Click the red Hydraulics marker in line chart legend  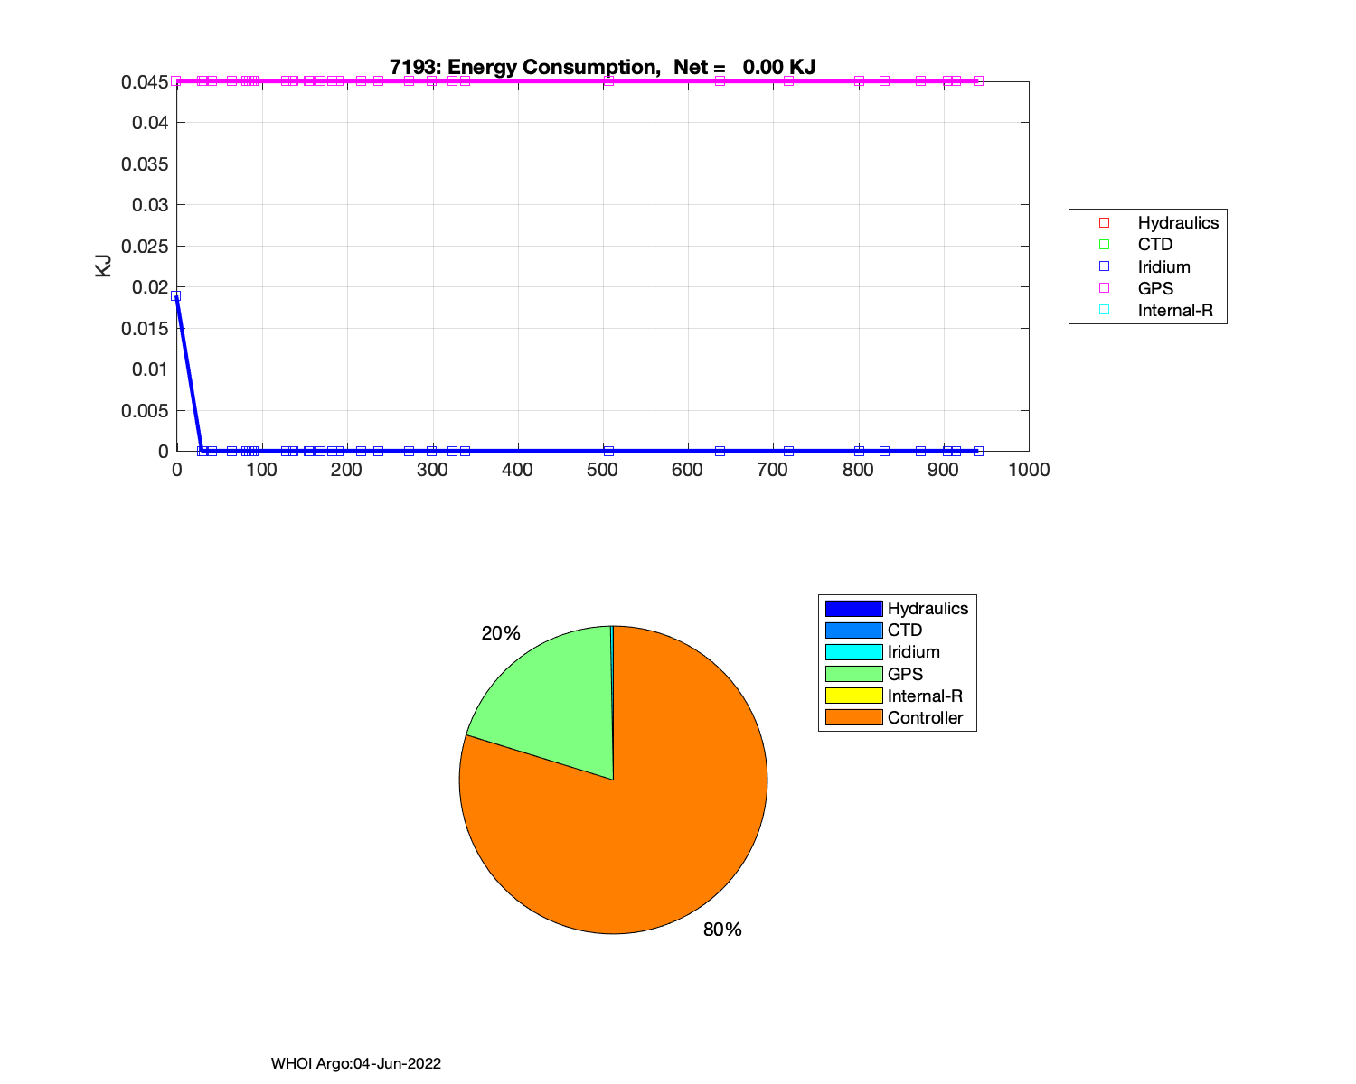1104,223
